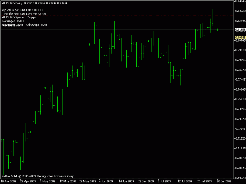Select the red dash-dot horizontal line
Viewport: 246px width, 184px height.
(117, 16)
